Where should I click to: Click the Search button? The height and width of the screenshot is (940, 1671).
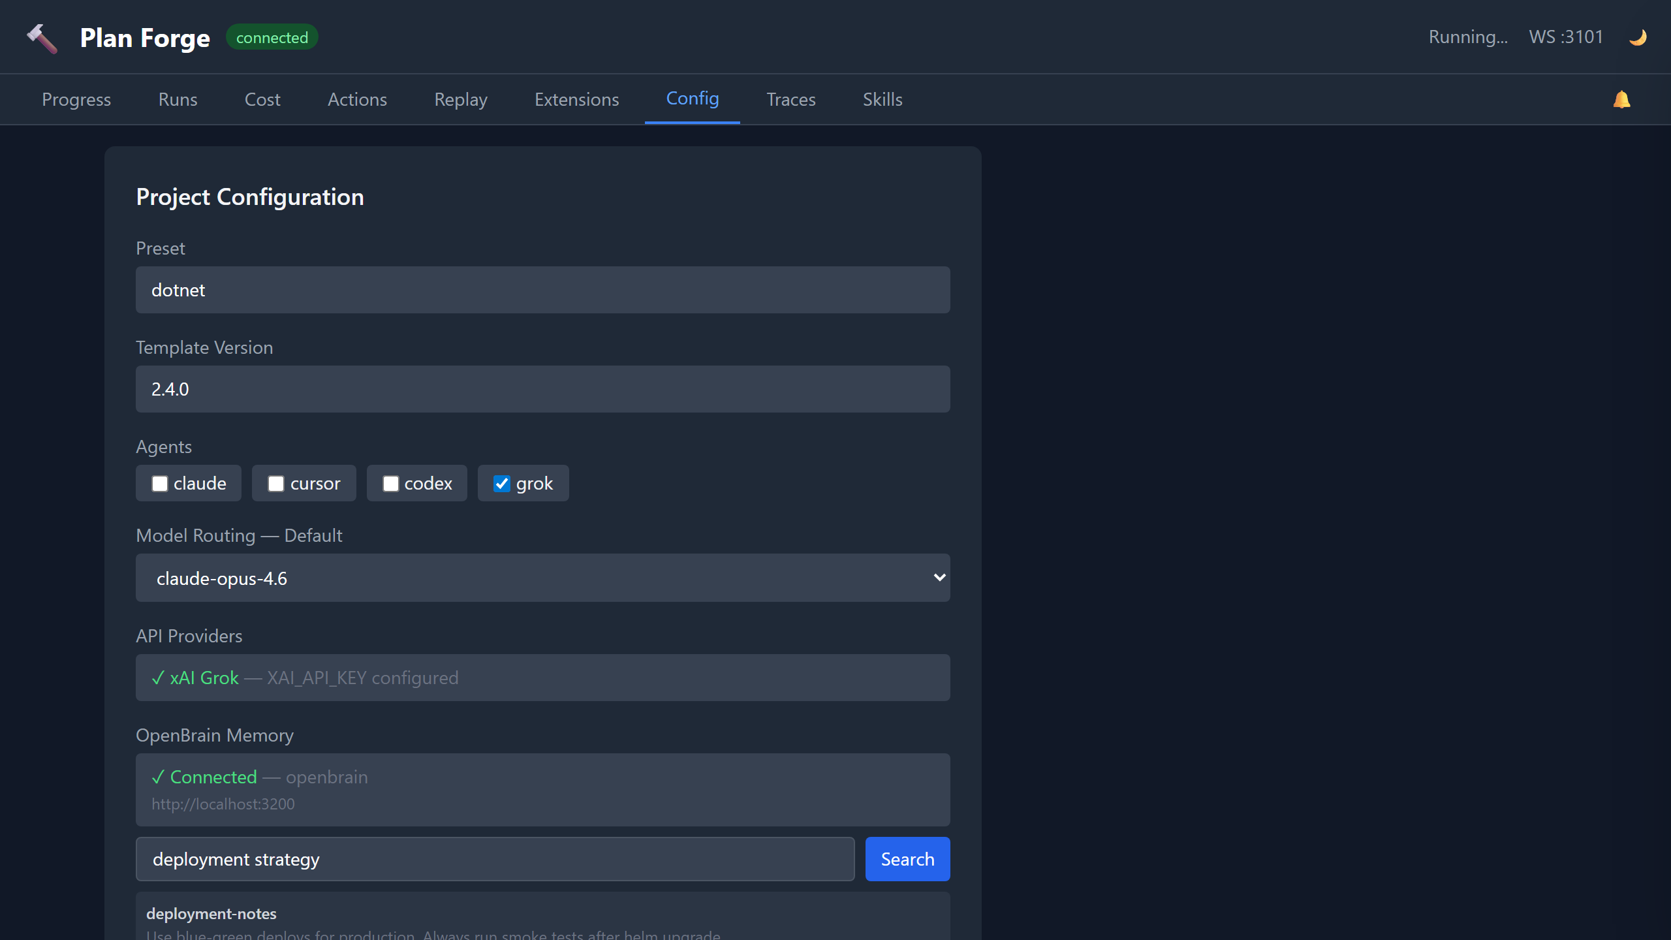click(x=907, y=858)
